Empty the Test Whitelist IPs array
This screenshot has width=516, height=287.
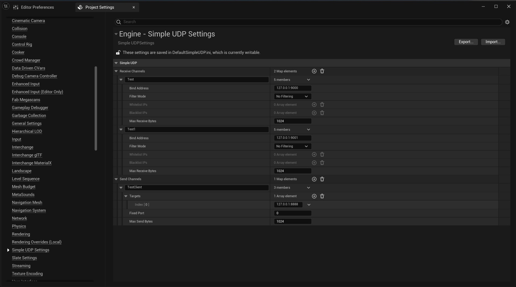322,105
